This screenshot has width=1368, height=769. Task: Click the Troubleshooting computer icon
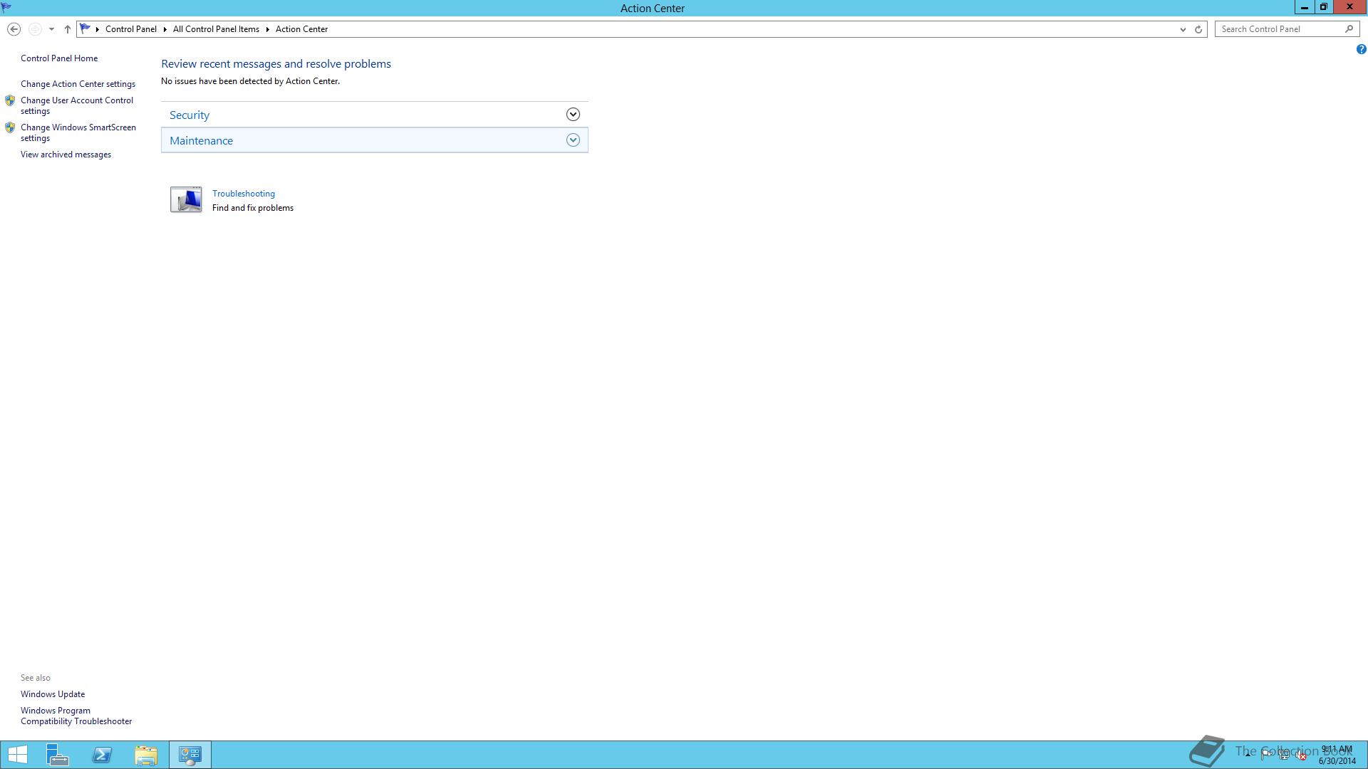[x=186, y=199]
